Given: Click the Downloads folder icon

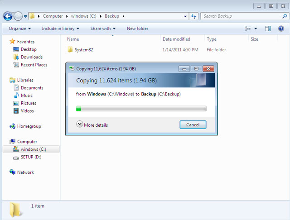Looking at the screenshot, I should pyautogui.click(x=16, y=57).
